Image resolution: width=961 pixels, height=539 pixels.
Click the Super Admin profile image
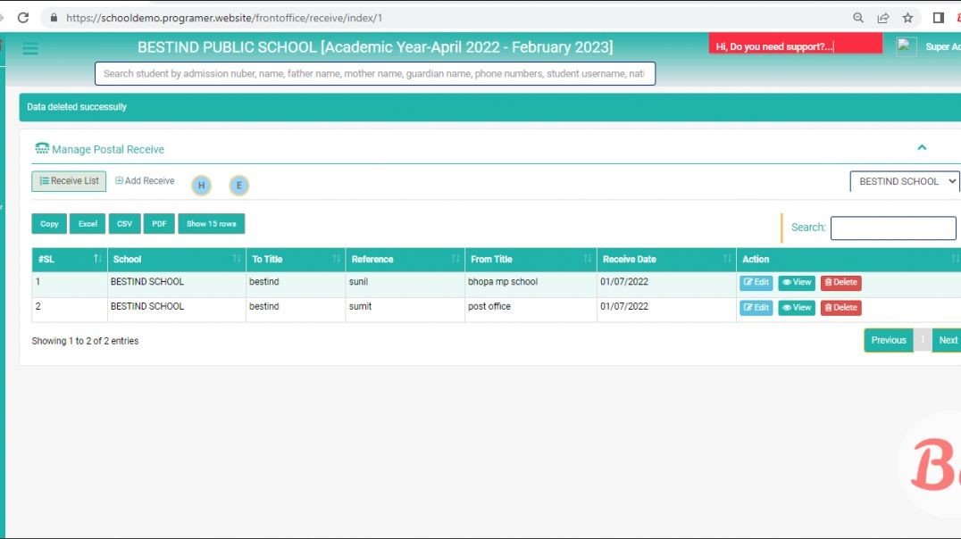pos(905,46)
